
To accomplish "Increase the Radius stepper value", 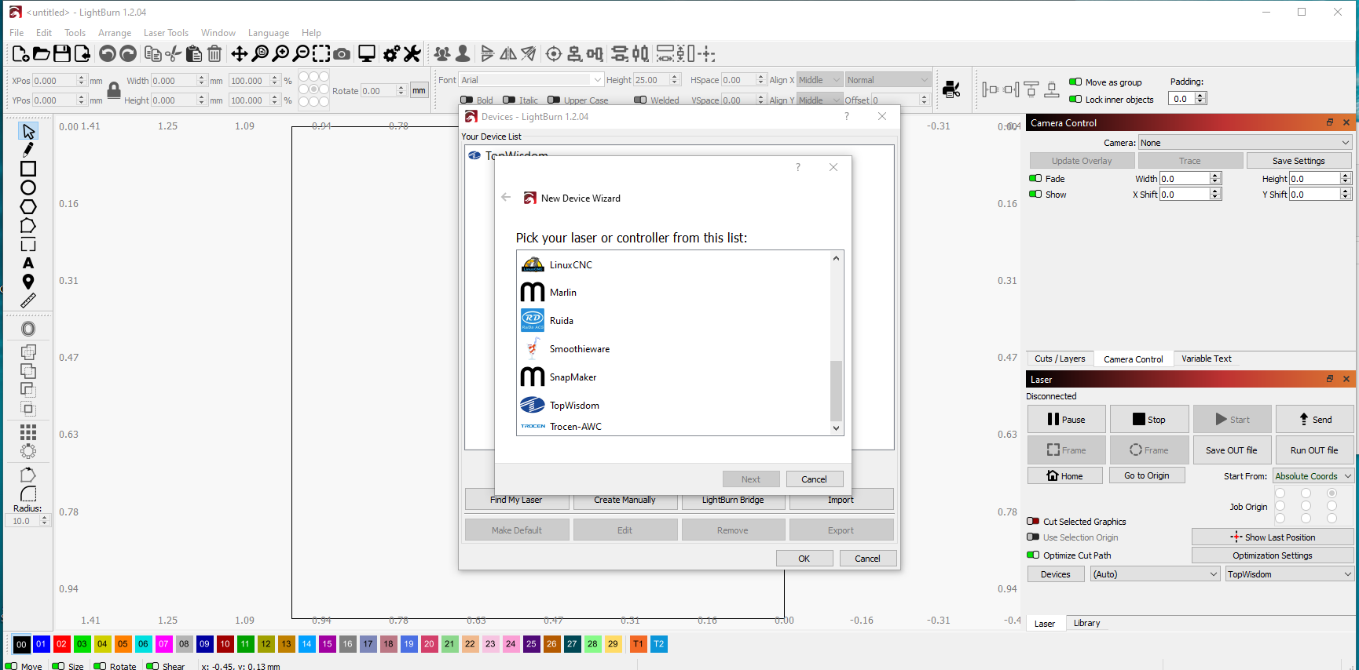I will (x=44, y=518).
